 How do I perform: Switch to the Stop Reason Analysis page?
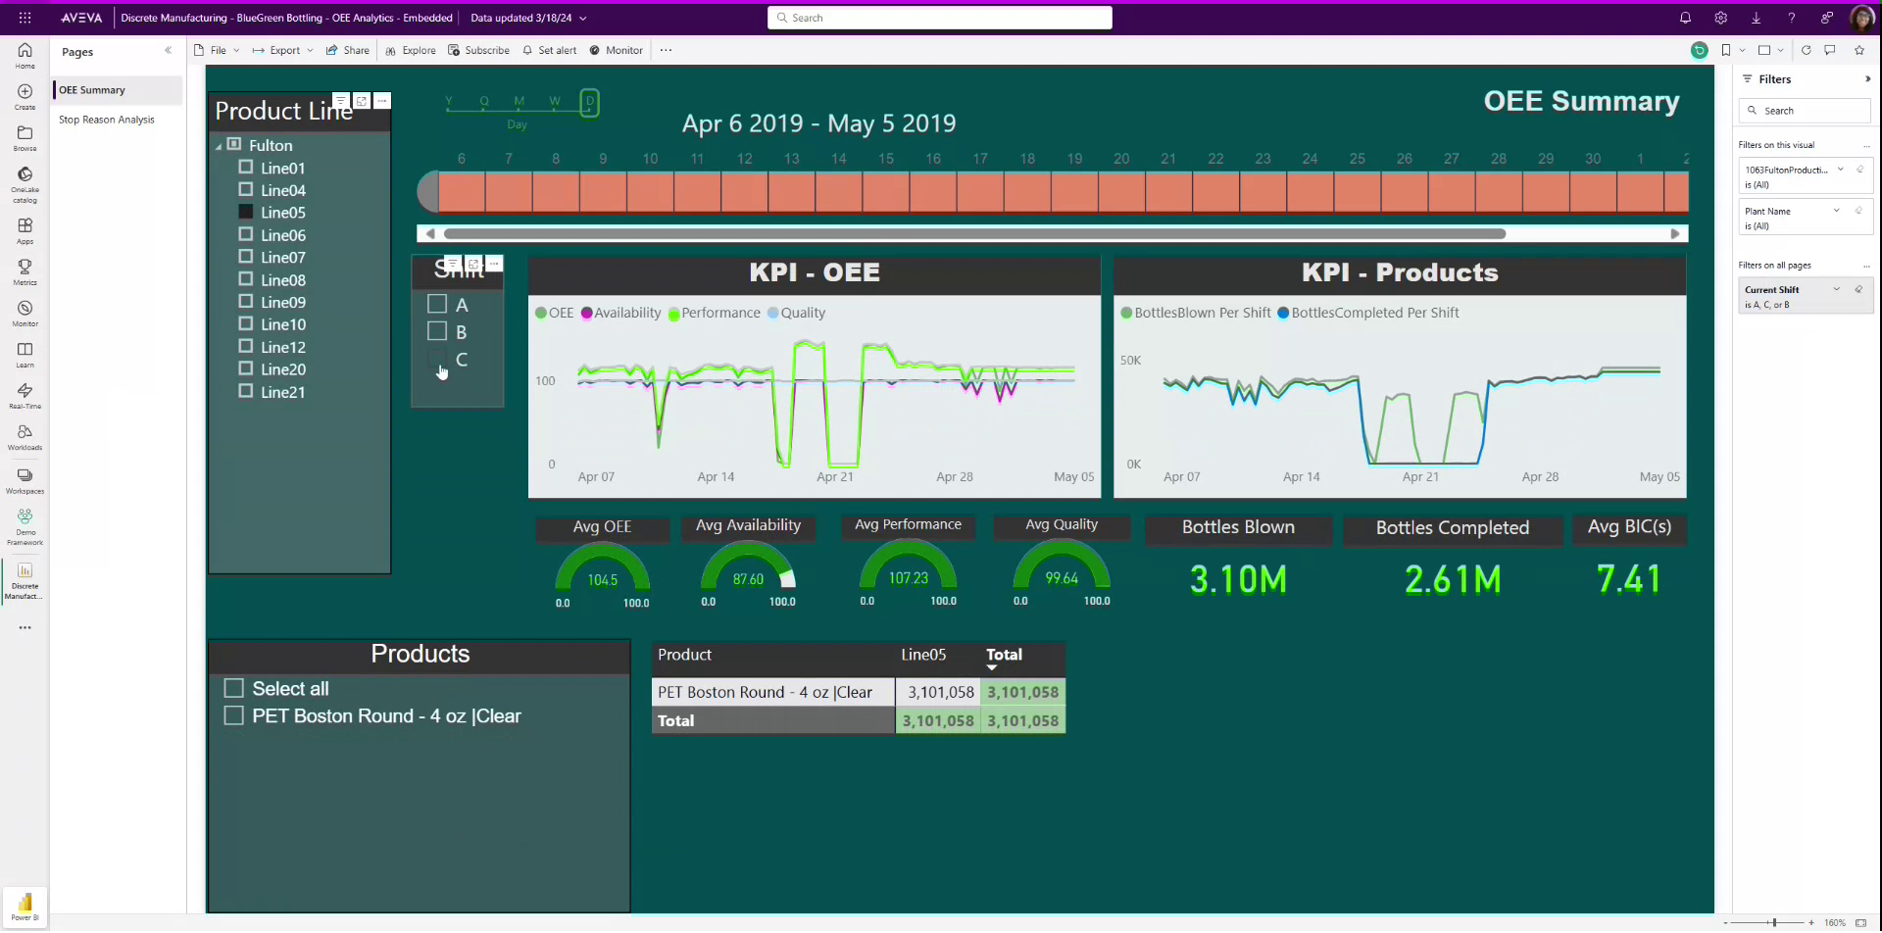108,119
